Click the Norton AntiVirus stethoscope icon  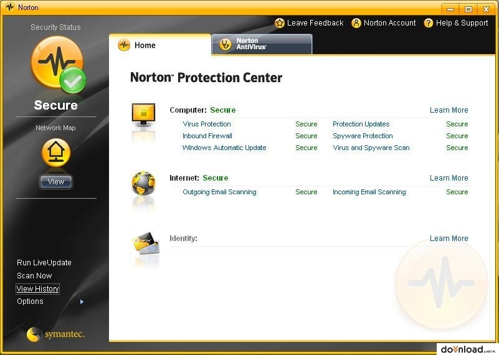tap(226, 44)
